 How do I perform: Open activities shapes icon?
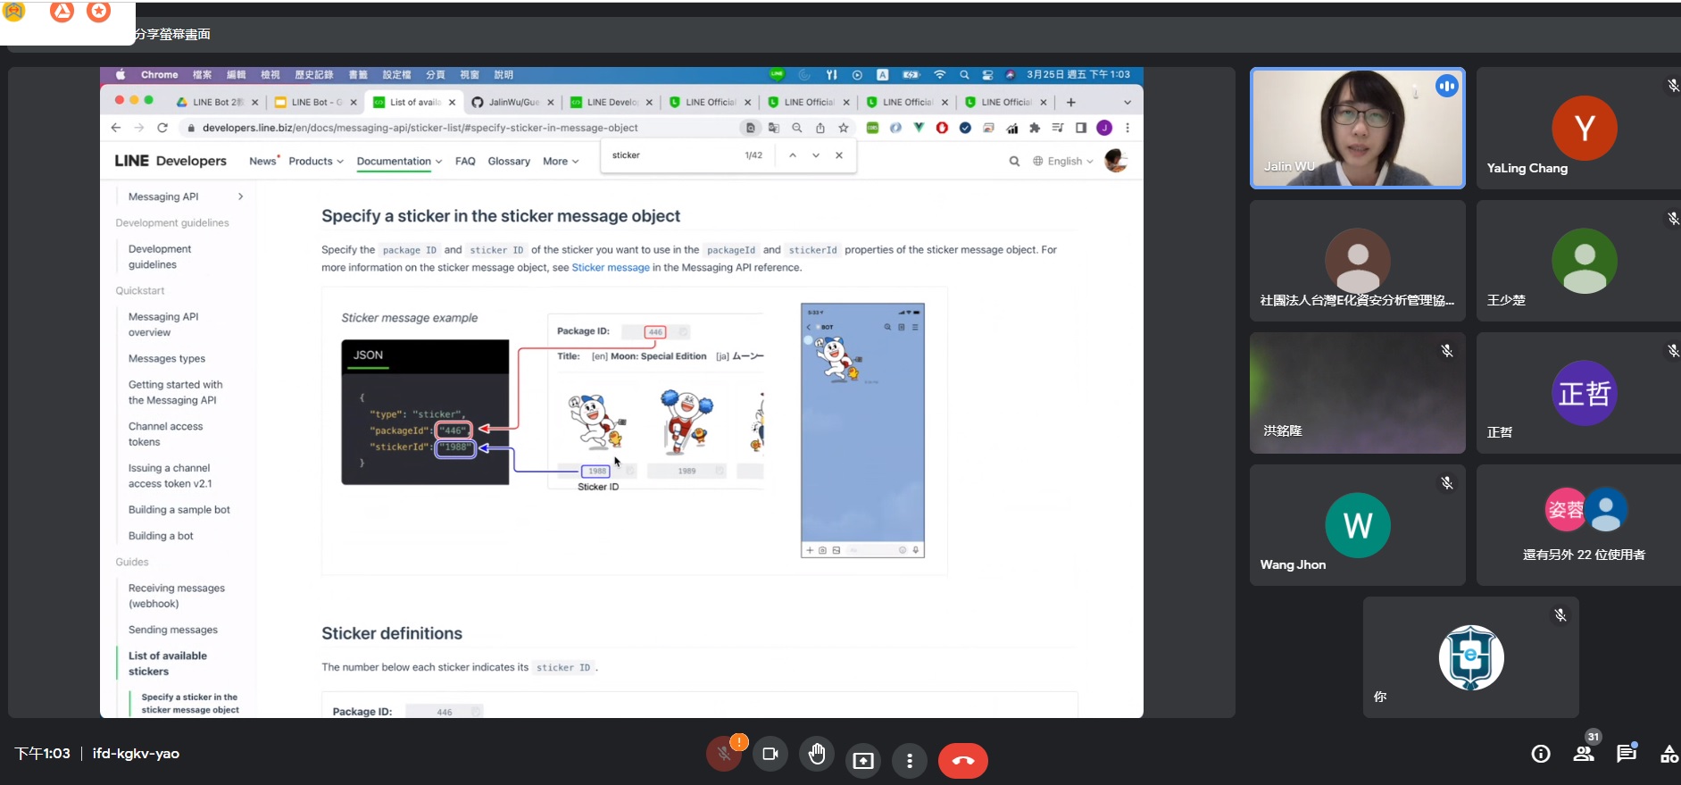click(x=1669, y=754)
